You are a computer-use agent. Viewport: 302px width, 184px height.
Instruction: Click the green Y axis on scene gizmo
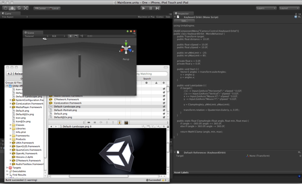coord(126,44)
